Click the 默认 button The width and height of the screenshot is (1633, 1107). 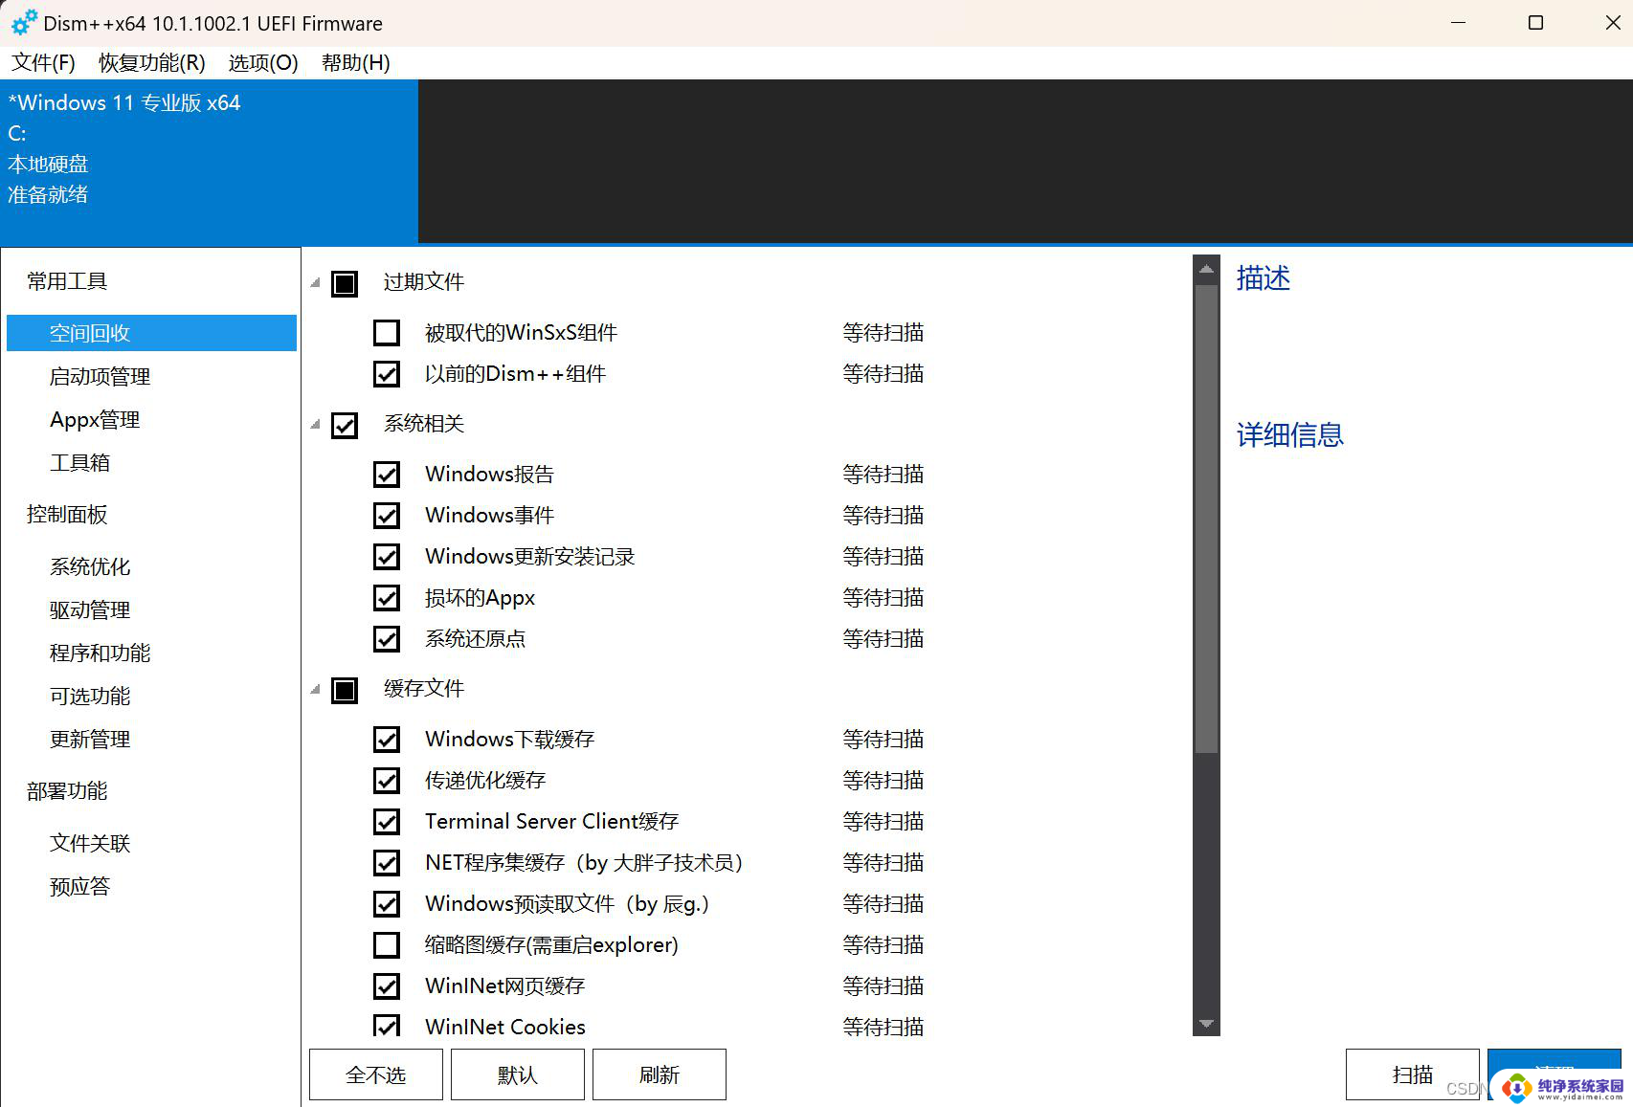[x=518, y=1075]
